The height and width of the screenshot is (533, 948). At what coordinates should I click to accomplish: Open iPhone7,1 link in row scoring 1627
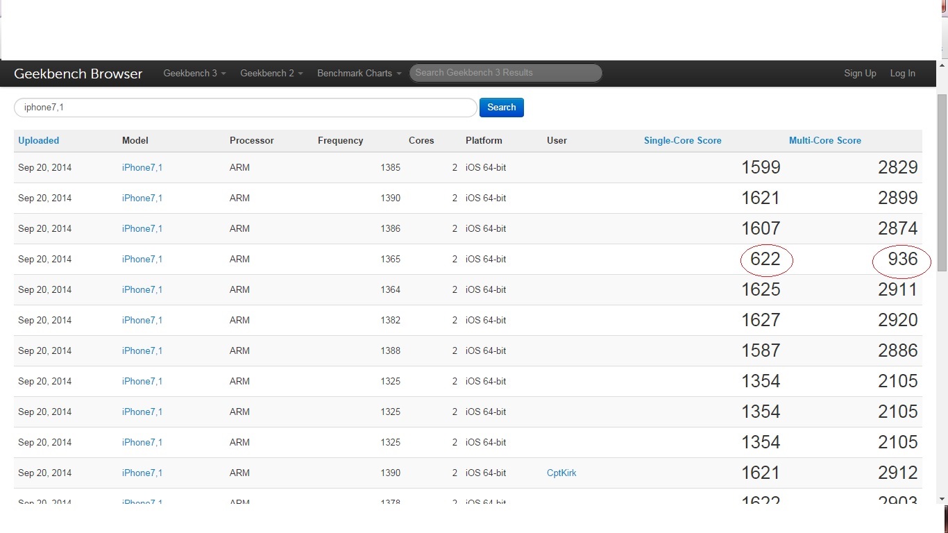[x=142, y=320]
